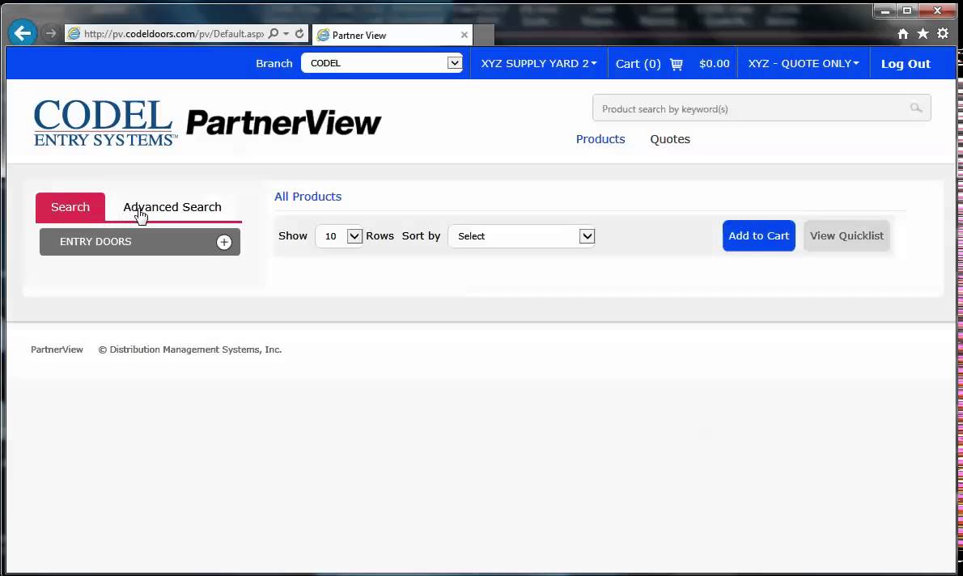Screen dimensions: 963x576
Task: Go back with the browser back arrow
Action: [x=23, y=32]
